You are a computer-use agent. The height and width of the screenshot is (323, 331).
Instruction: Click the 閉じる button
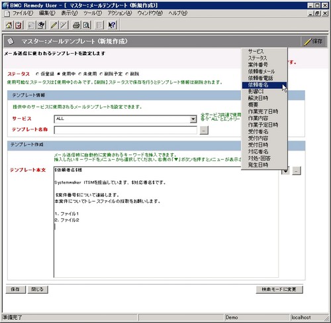38,289
